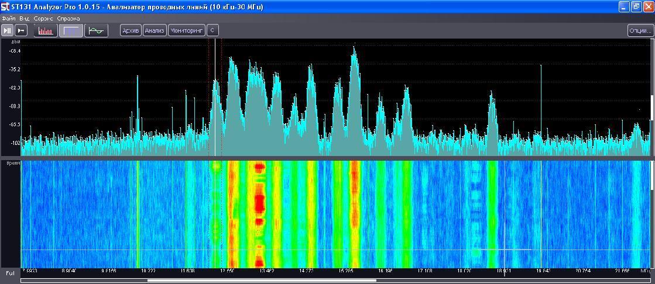Click the red hot band in waterfall display
Screen dimensions: 655x284
(259, 205)
